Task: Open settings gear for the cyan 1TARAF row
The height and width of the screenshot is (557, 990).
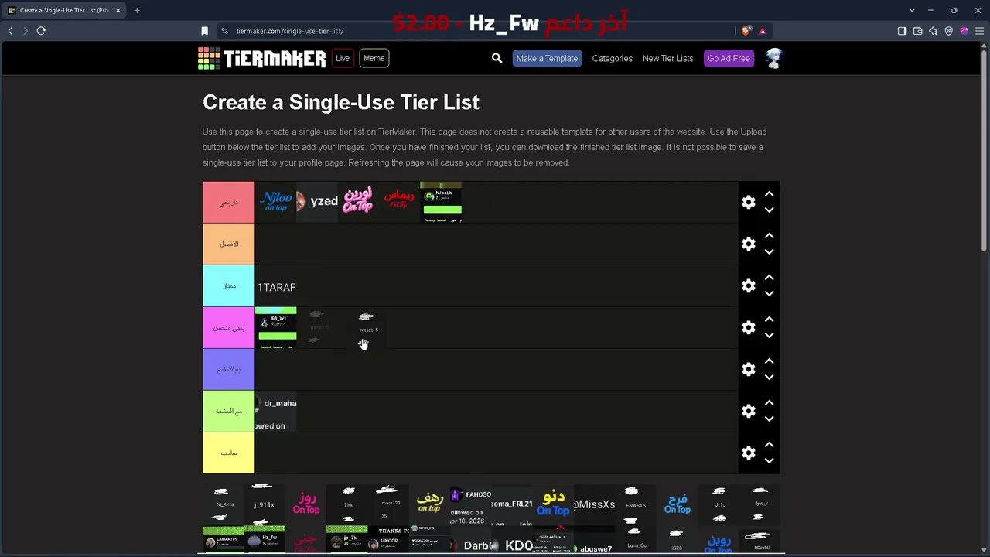Action: (748, 286)
